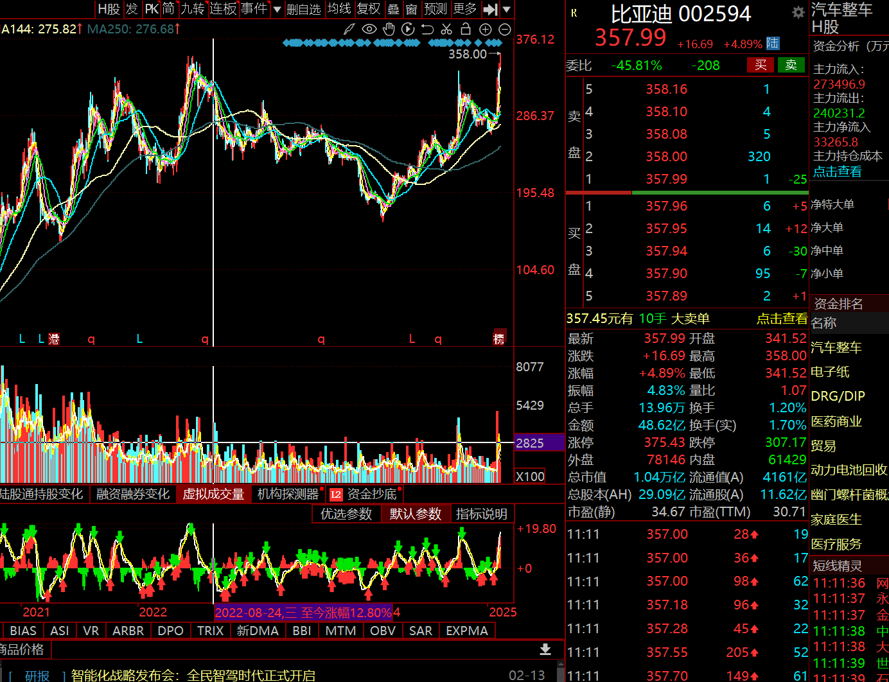Toggle the 九转 indicator
The width and height of the screenshot is (889, 682).
(192, 9)
